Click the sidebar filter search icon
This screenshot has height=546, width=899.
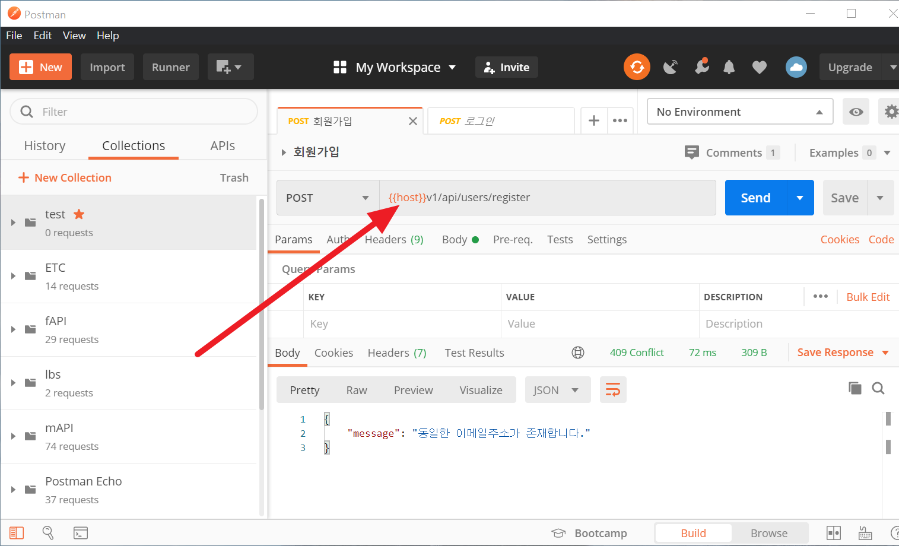[x=27, y=112]
